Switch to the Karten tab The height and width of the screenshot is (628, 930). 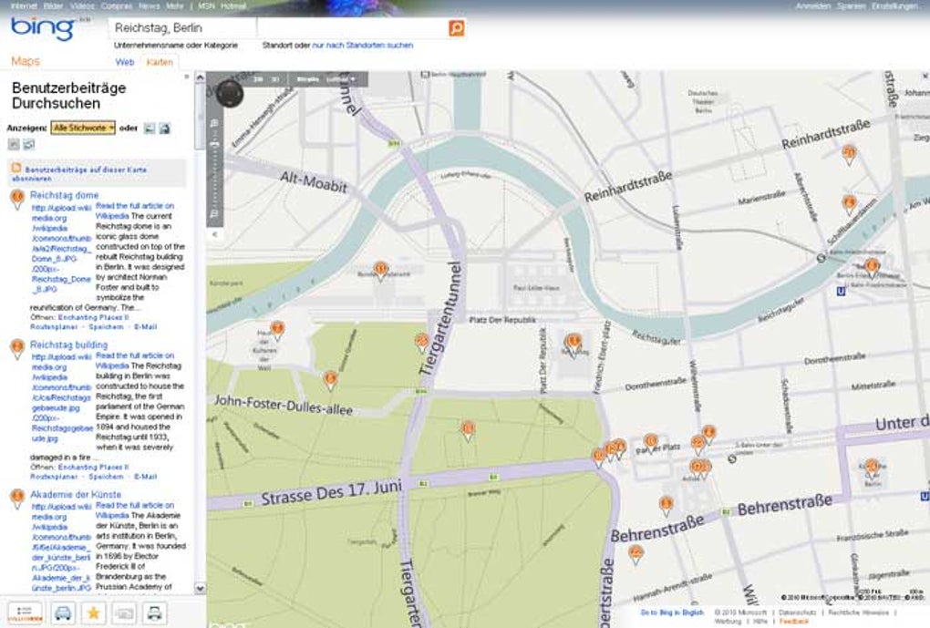click(x=160, y=62)
